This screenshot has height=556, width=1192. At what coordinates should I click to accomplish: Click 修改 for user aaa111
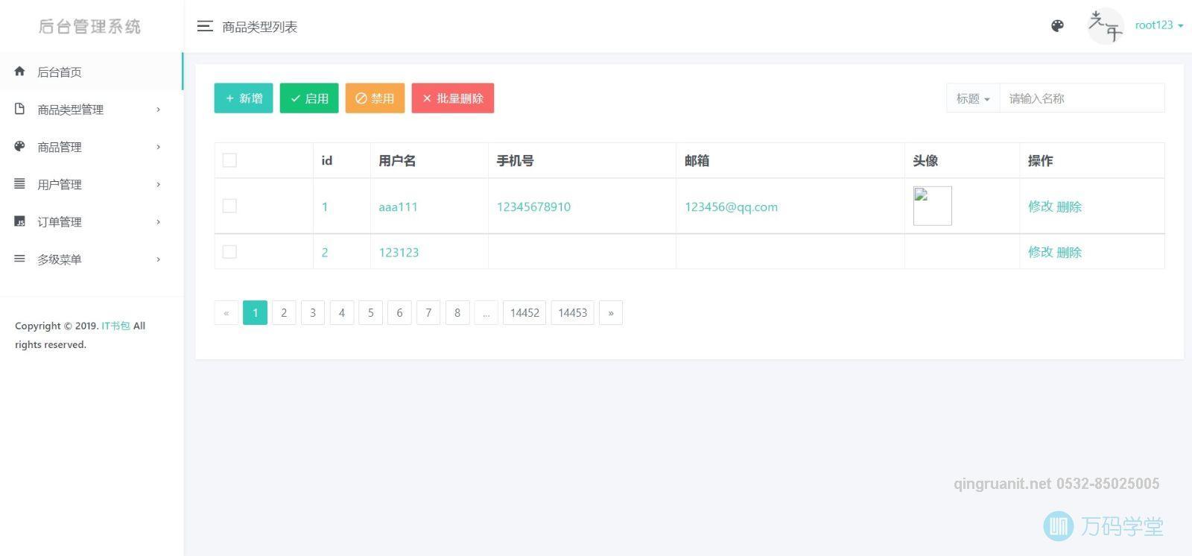(1040, 206)
